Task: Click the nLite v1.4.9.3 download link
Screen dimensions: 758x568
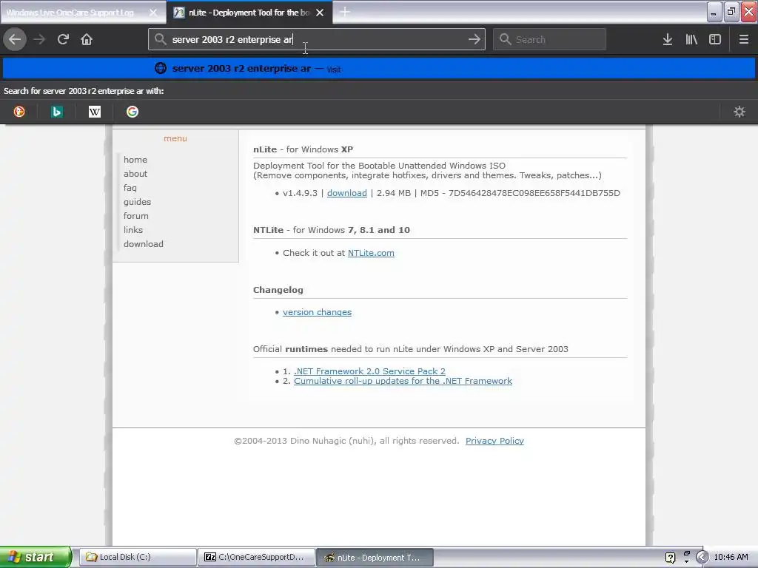Action: 346,193
